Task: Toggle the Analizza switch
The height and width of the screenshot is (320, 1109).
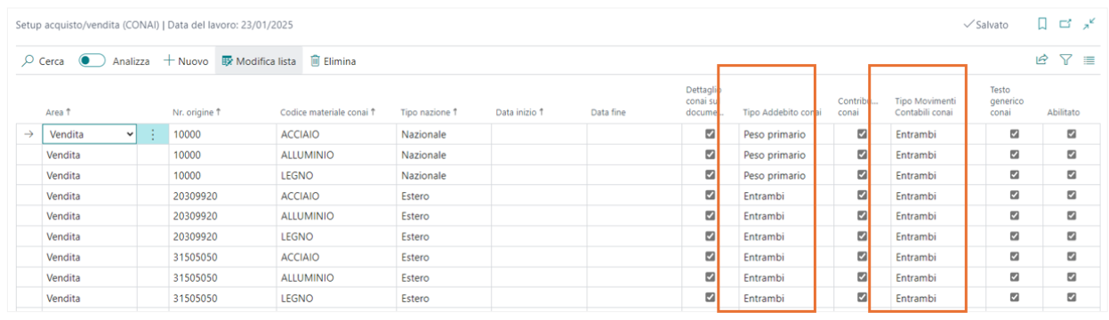Action: pos(92,61)
